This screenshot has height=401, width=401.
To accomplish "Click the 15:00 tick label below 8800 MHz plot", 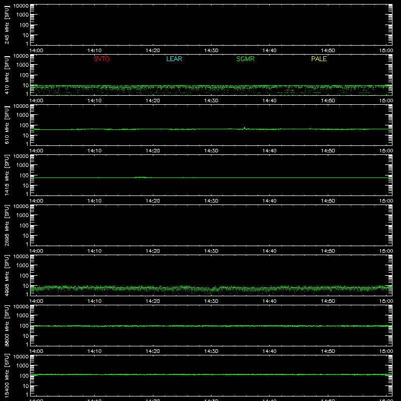I will 386,351.
